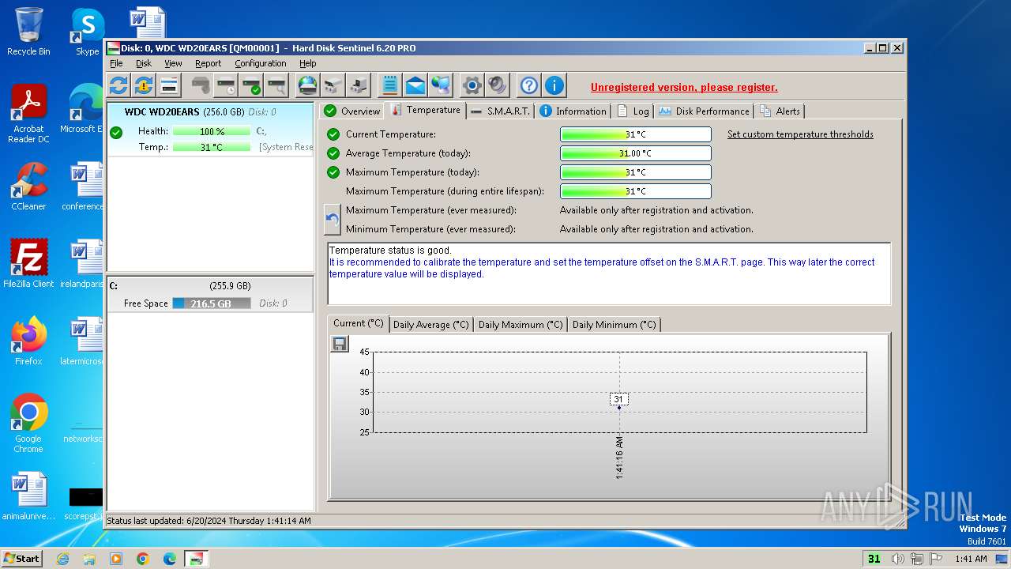The image size is (1011, 569).
Task: Click Internet Explorer in taskbar
Action: click(x=63, y=559)
